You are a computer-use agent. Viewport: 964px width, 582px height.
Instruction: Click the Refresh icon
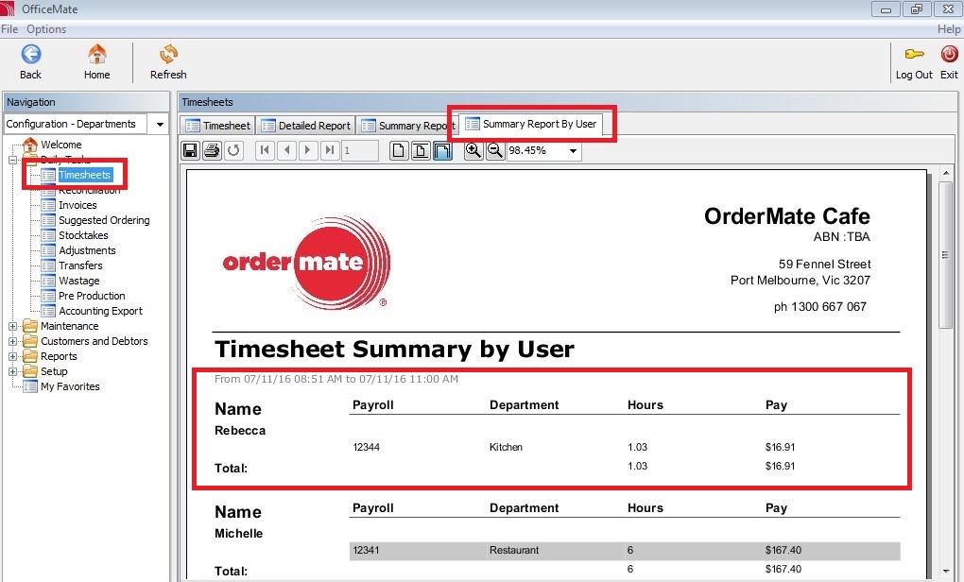(168, 54)
